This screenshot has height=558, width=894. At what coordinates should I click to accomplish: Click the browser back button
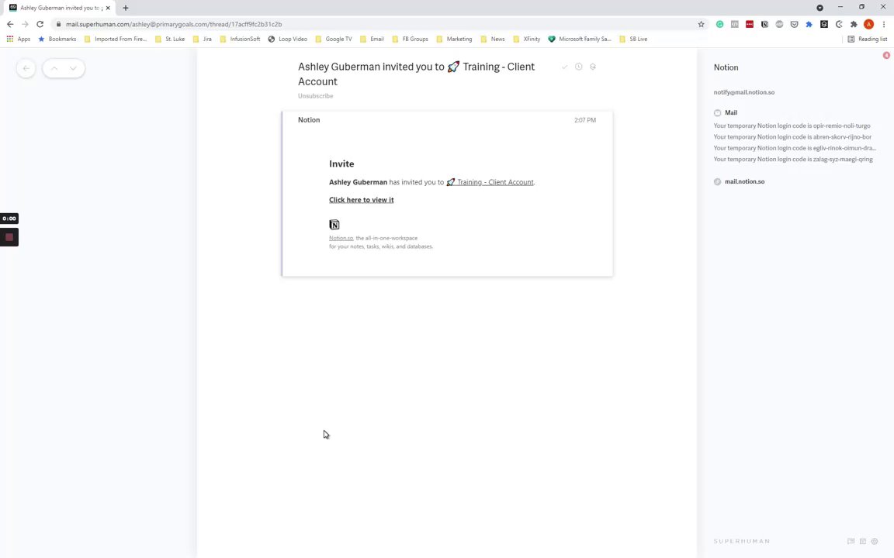pos(10,25)
